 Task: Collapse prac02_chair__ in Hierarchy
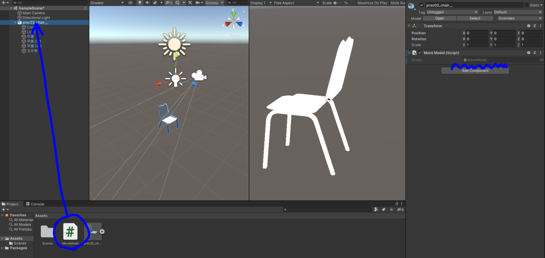[x=15, y=22]
